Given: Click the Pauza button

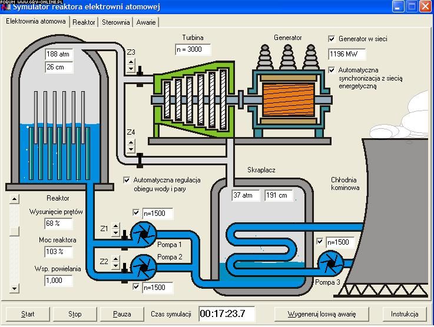Looking at the screenshot, I should [122, 314].
